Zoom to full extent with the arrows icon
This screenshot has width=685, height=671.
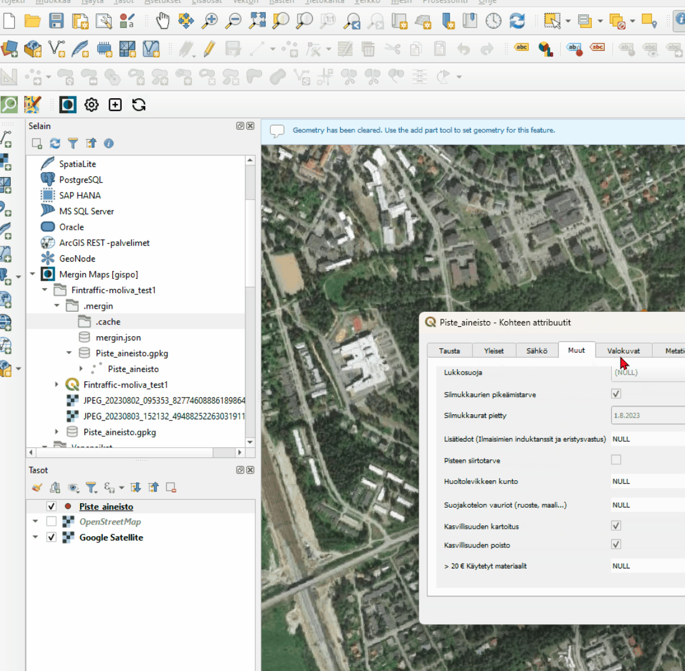(257, 21)
